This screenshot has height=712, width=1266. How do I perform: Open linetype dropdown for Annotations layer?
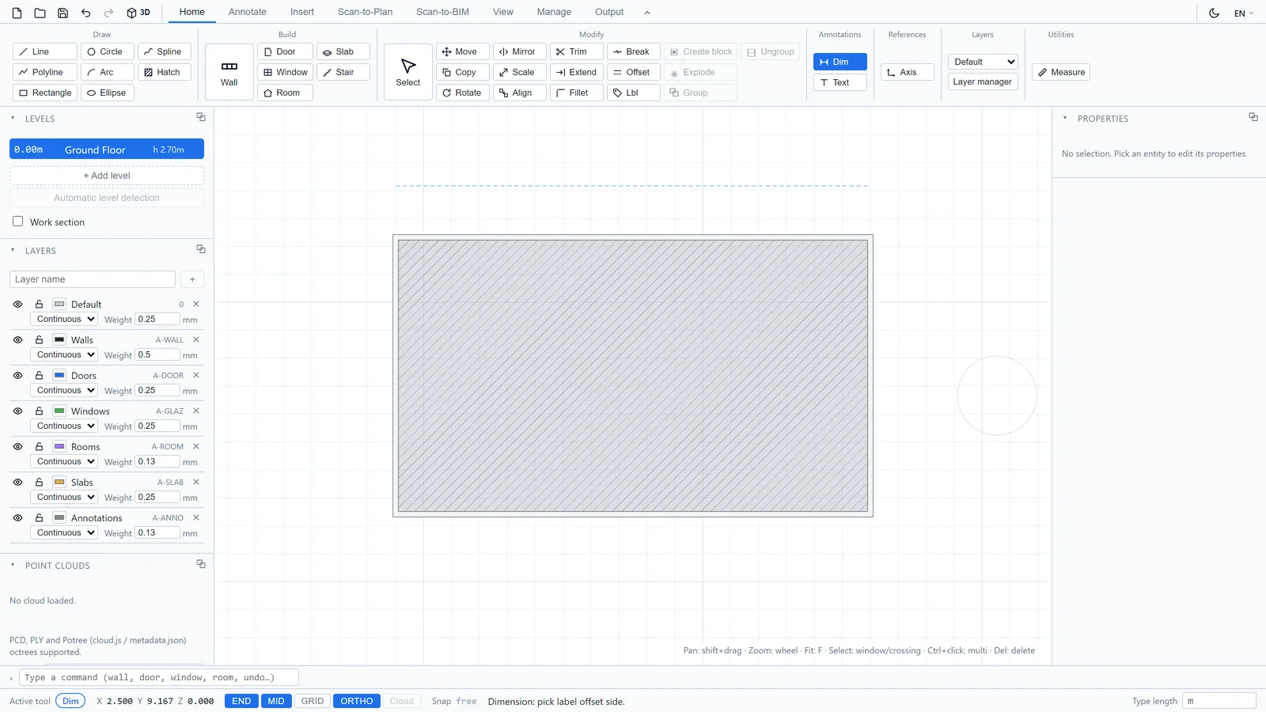pyautogui.click(x=64, y=532)
